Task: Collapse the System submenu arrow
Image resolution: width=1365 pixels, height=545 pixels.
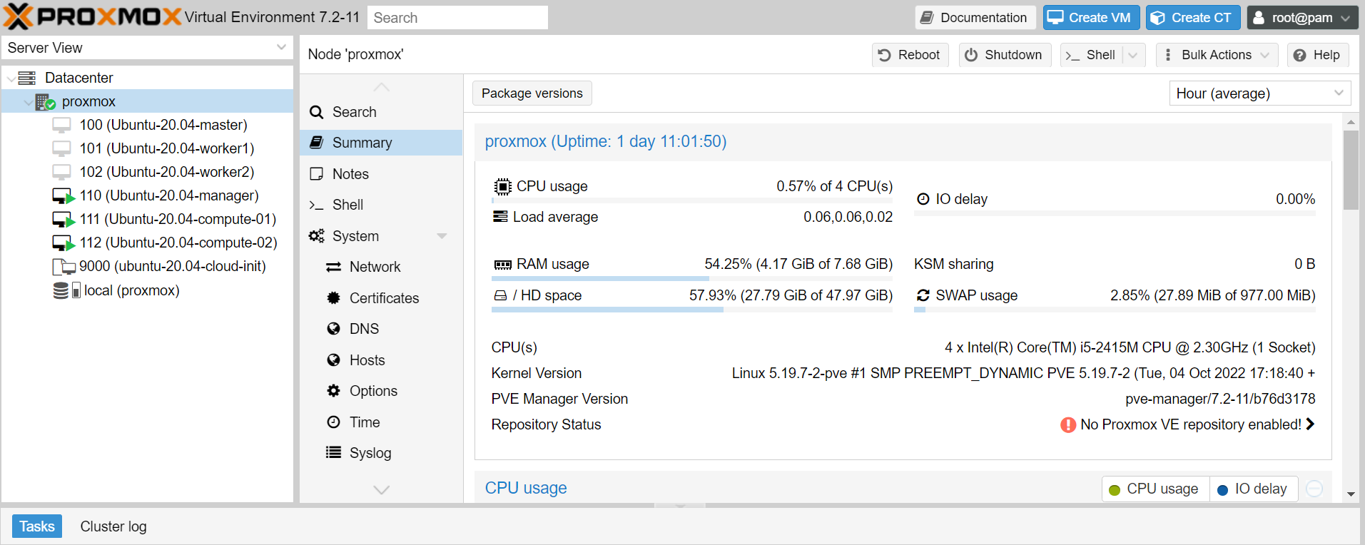Action: point(442,236)
